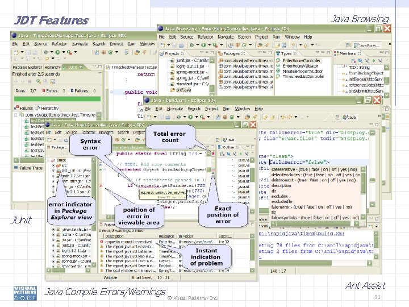Click the Run button in the build.xml window toolbar

point(190,117)
